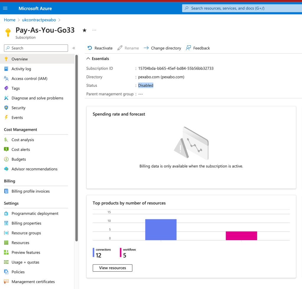Click the Events lightning icon
This screenshot has width=302, height=289.
(x=6, y=118)
